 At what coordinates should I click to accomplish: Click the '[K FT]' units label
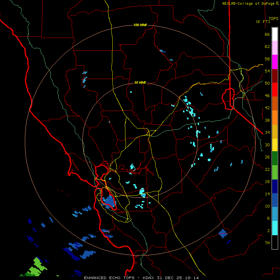pos(263,21)
